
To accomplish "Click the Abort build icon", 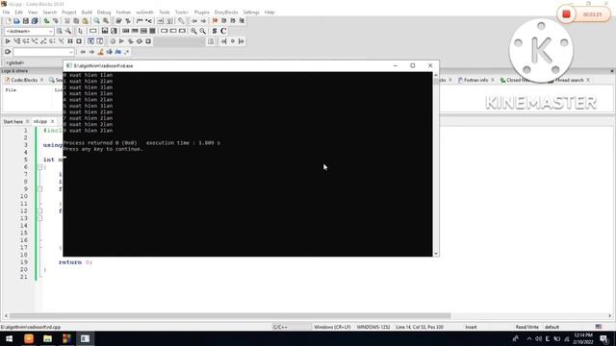I will (148, 41).
